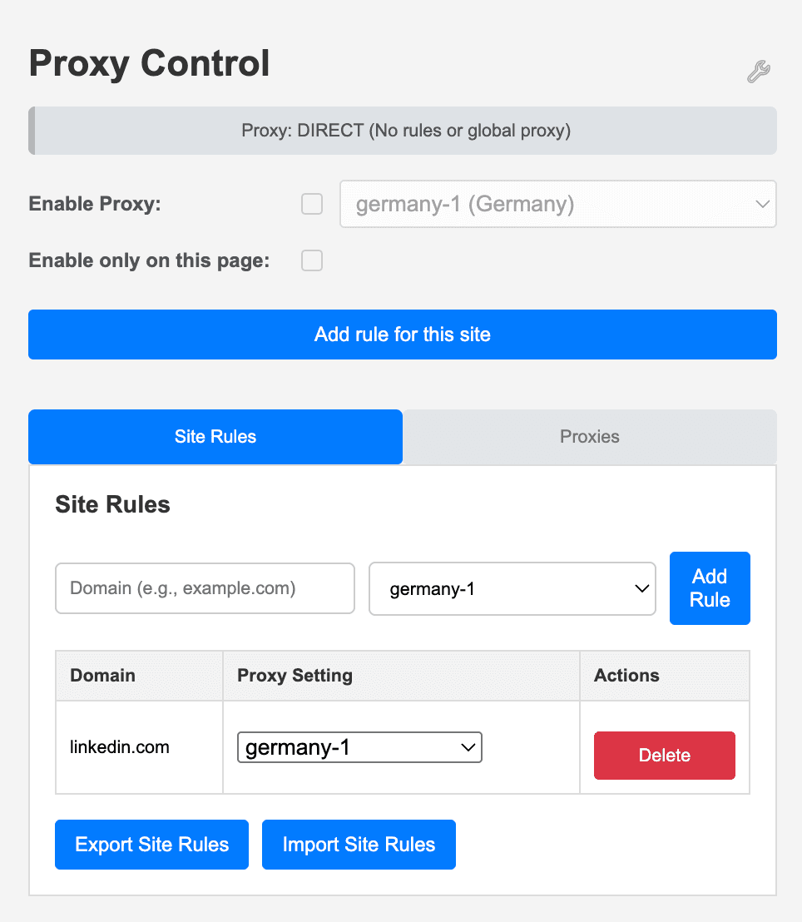The image size is (802, 922).
Task: Open the proxy dropdown for linkedin.com
Action: (359, 746)
